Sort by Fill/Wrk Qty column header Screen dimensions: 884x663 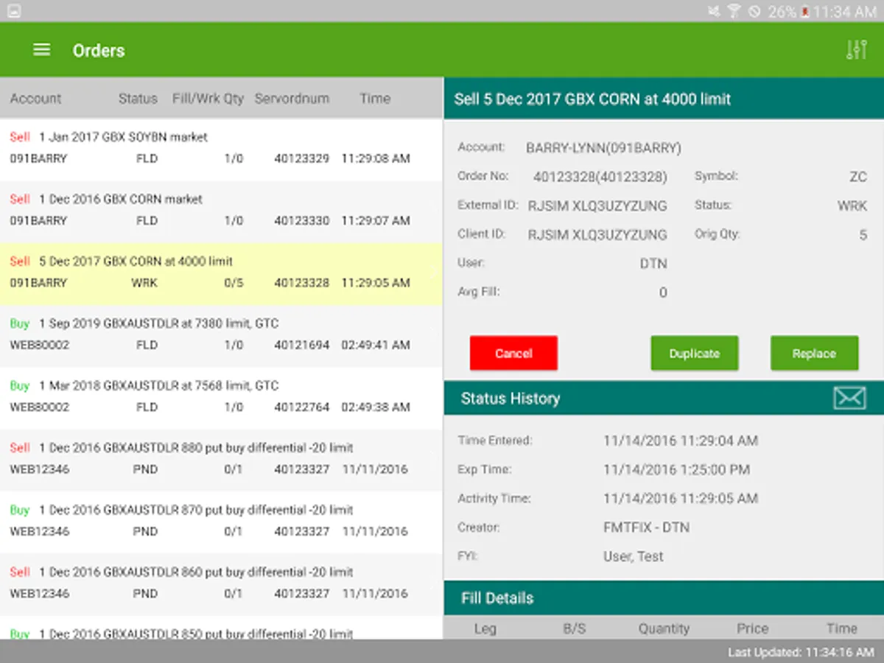(x=208, y=98)
